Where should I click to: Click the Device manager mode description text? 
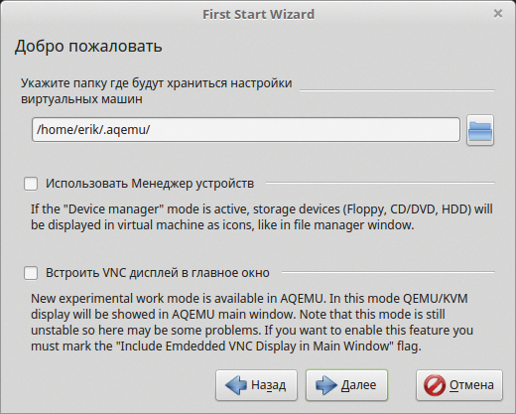tap(261, 217)
